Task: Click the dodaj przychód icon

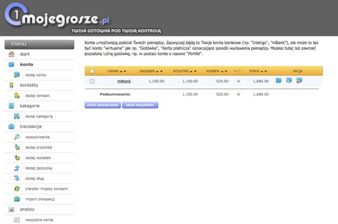Action: pyautogui.click(x=17, y=147)
